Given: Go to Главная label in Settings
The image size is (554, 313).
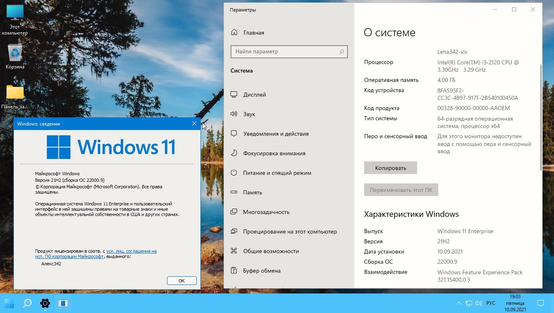Looking at the screenshot, I should coord(254,33).
